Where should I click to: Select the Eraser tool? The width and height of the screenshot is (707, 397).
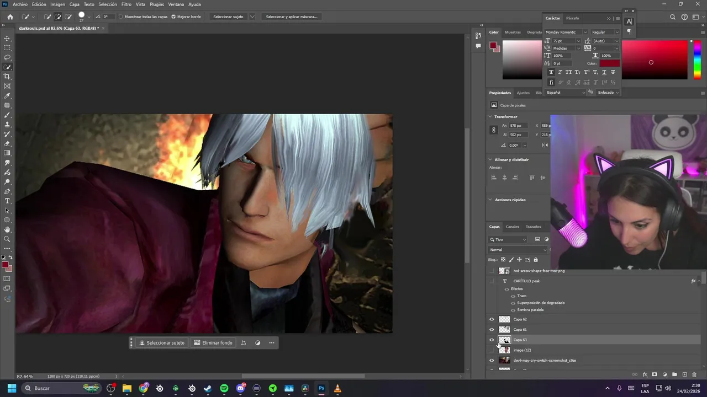pos(7,144)
